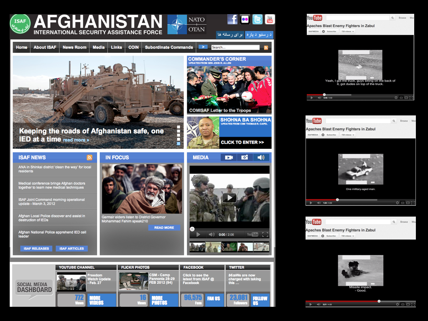Image resolution: width=428 pixels, height=321 pixels.
Task: Select the photo camera icon in Media panel
Action: (x=245, y=158)
